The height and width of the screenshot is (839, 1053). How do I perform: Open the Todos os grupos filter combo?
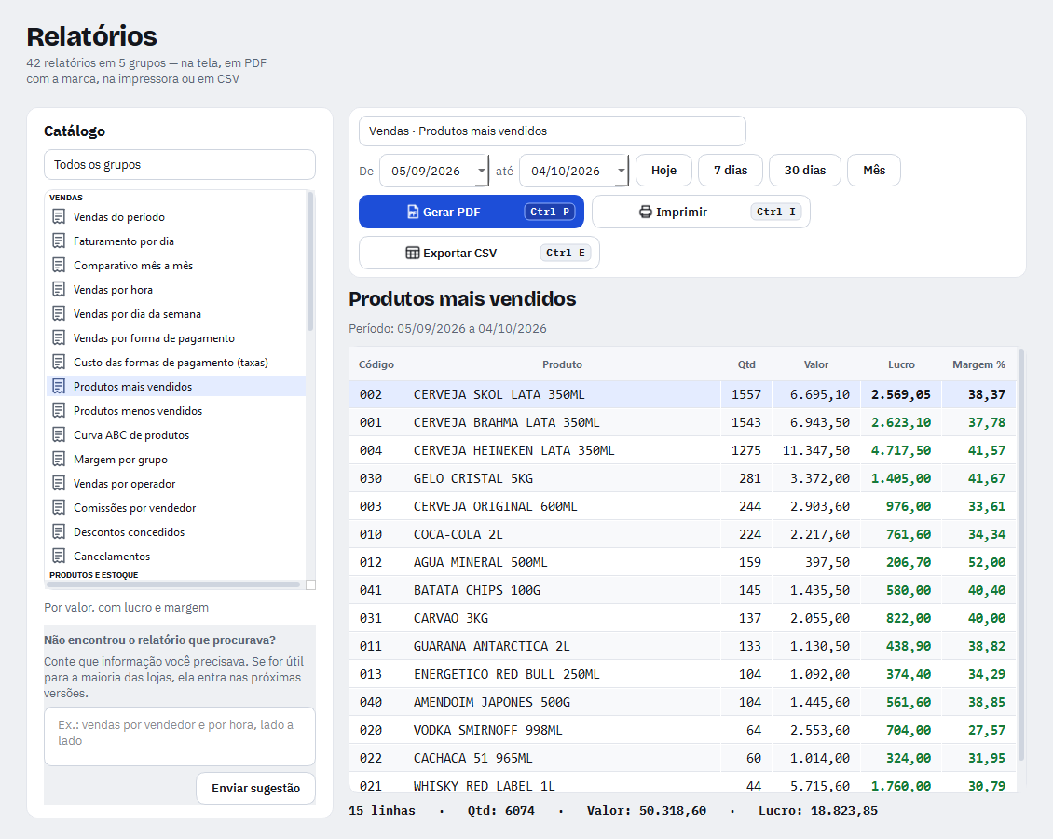coord(180,165)
